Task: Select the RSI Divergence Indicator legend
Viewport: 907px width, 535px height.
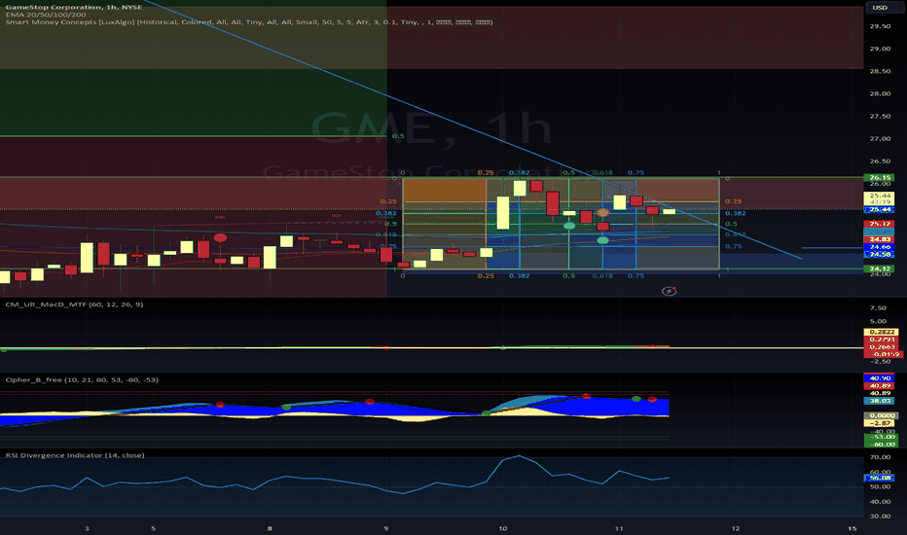Action: (x=75, y=455)
